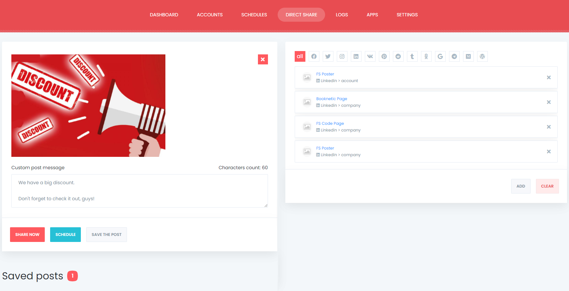Viewport: 569px width, 291px height.
Task: Select the 'all' networks filter
Action: (x=300, y=56)
